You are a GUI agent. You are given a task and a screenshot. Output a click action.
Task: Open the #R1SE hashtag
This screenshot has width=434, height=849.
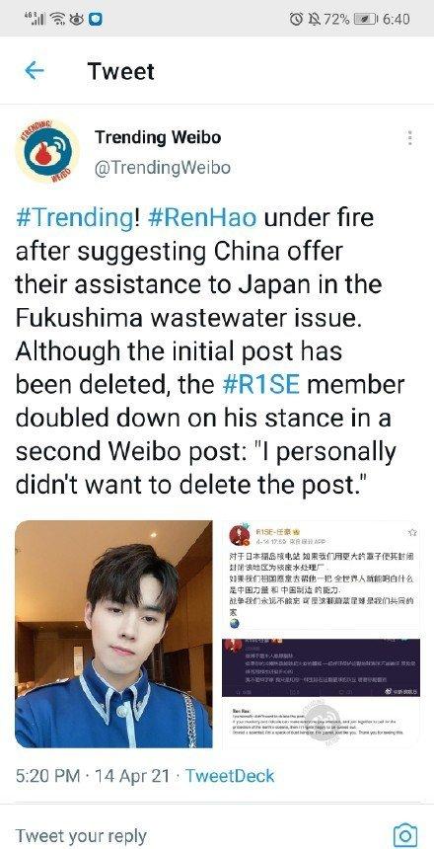pyautogui.click(x=261, y=384)
